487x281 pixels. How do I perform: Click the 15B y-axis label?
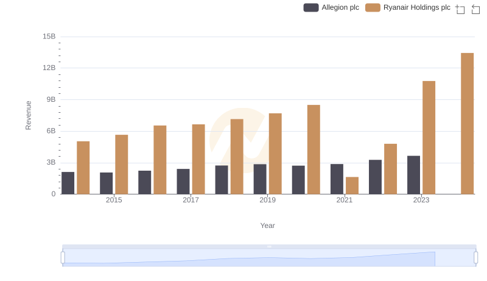49,37
